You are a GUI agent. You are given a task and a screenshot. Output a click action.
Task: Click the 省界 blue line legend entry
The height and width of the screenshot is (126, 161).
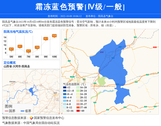pos(25,111)
